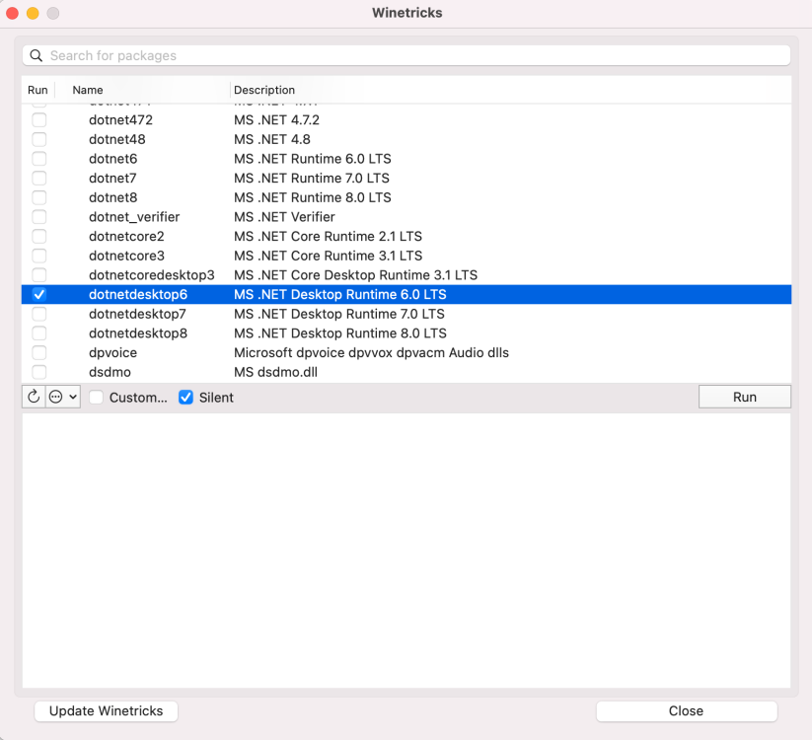This screenshot has height=740, width=812.
Task: Click the Run column header
Action: coord(37,90)
